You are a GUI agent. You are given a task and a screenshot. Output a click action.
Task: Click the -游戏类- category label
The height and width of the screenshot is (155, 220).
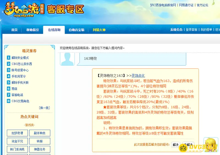[x=29, y=125]
